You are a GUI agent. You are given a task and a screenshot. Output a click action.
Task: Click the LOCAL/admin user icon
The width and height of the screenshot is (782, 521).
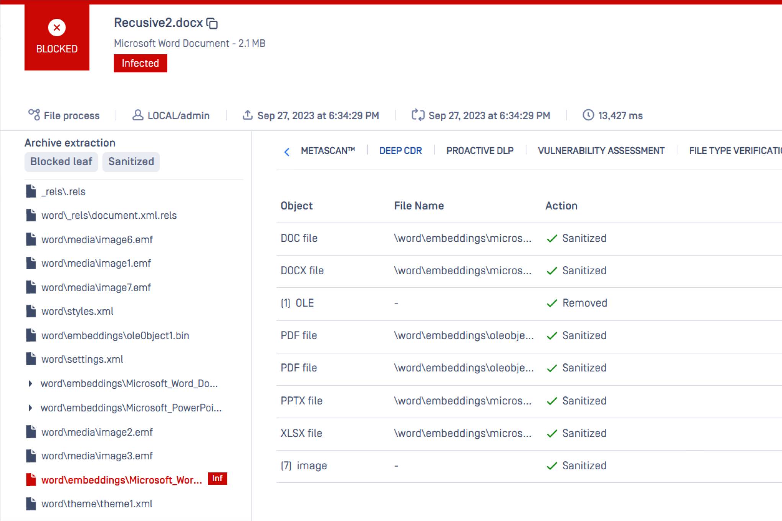point(137,115)
